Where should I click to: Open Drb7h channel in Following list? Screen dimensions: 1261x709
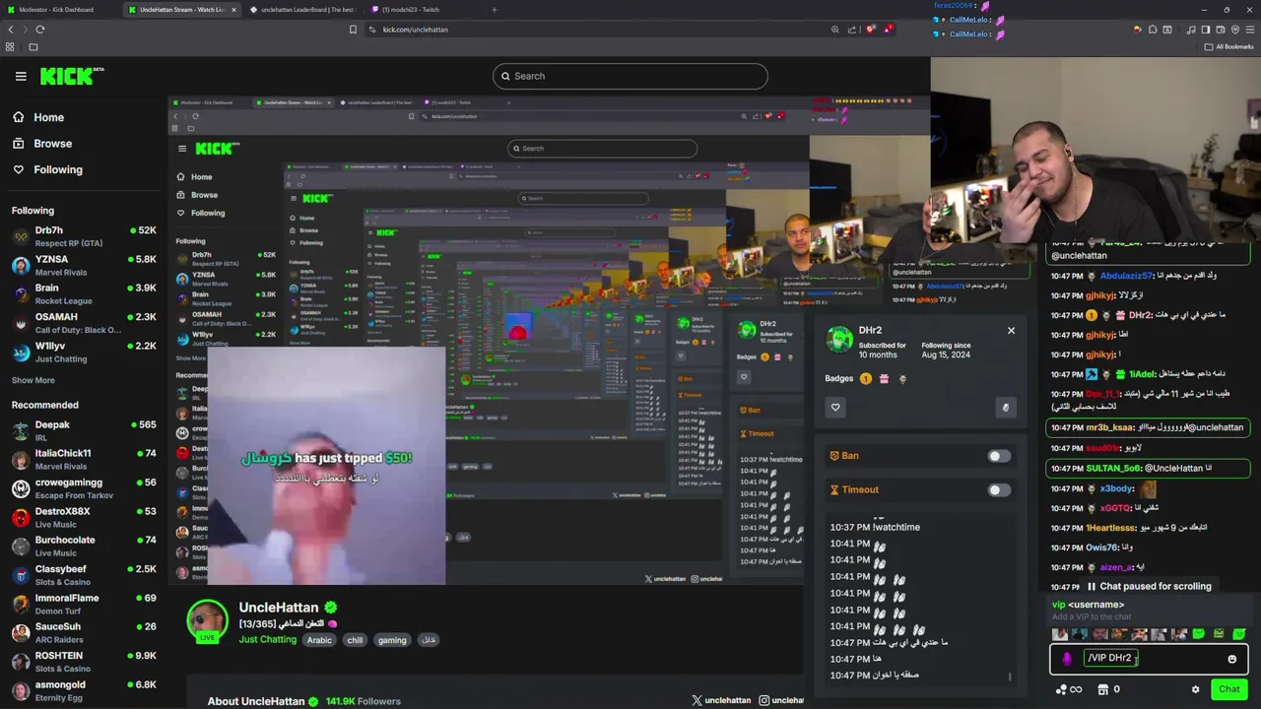point(84,236)
